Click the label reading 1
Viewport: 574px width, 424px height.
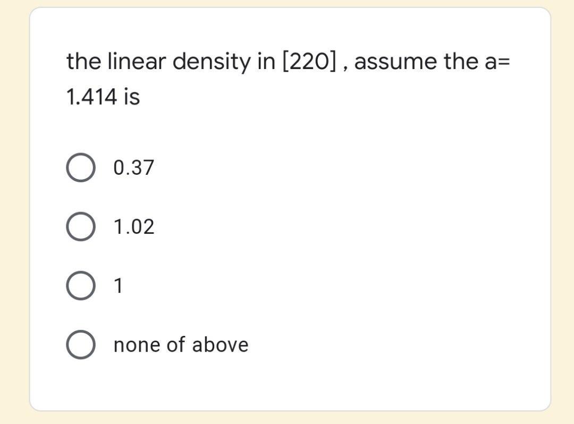pos(118,286)
